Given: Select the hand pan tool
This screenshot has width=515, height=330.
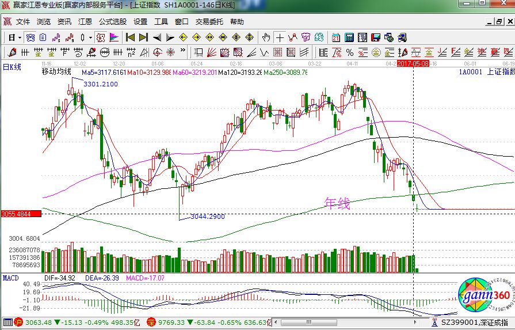Looking at the screenshot, I should [x=265, y=37].
